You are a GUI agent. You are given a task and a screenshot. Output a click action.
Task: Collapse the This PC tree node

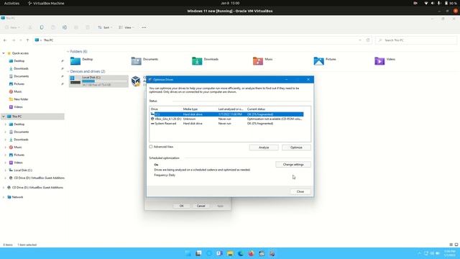tap(4, 117)
